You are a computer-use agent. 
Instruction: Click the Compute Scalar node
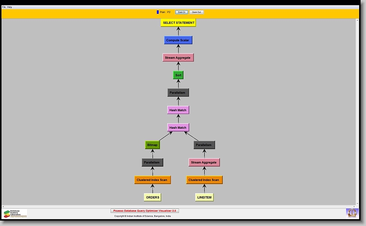pyautogui.click(x=178, y=40)
